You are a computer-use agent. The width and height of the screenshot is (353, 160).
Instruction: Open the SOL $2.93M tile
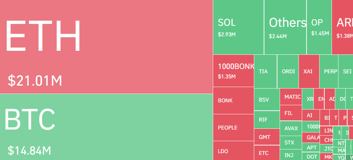point(238,27)
